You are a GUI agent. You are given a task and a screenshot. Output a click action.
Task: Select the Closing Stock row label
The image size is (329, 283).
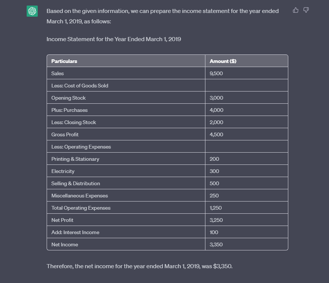click(74, 122)
